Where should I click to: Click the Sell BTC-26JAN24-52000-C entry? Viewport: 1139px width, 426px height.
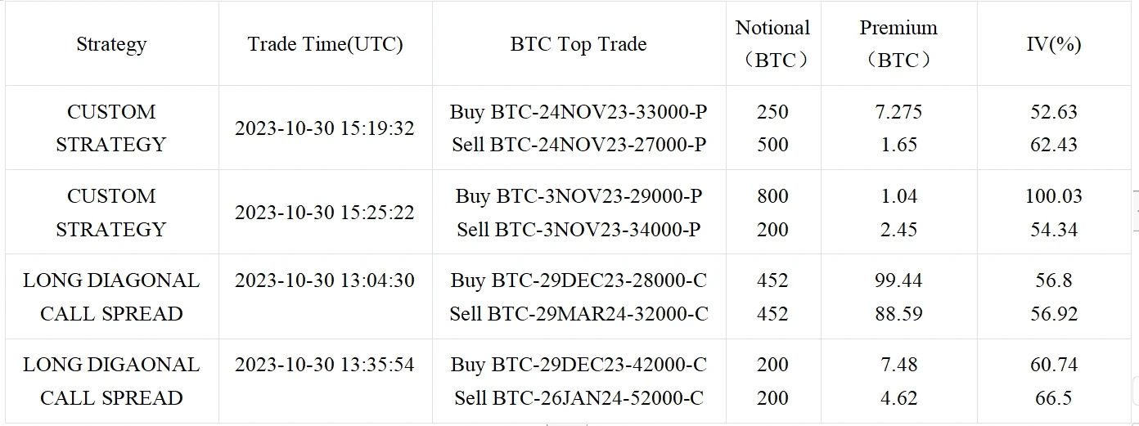tap(579, 398)
